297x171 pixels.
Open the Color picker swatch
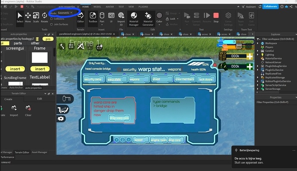[159, 16]
